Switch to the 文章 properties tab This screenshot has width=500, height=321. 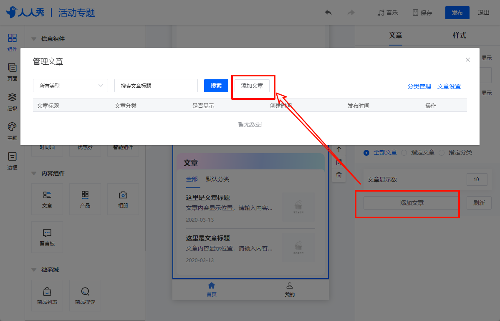[x=395, y=35]
